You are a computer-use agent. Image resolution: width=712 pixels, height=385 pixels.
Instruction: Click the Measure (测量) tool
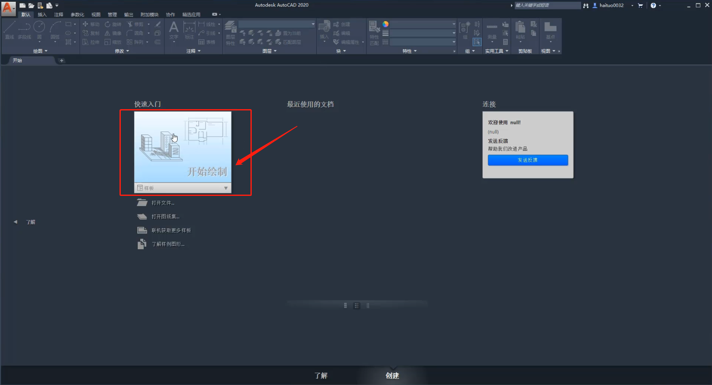tap(492, 31)
